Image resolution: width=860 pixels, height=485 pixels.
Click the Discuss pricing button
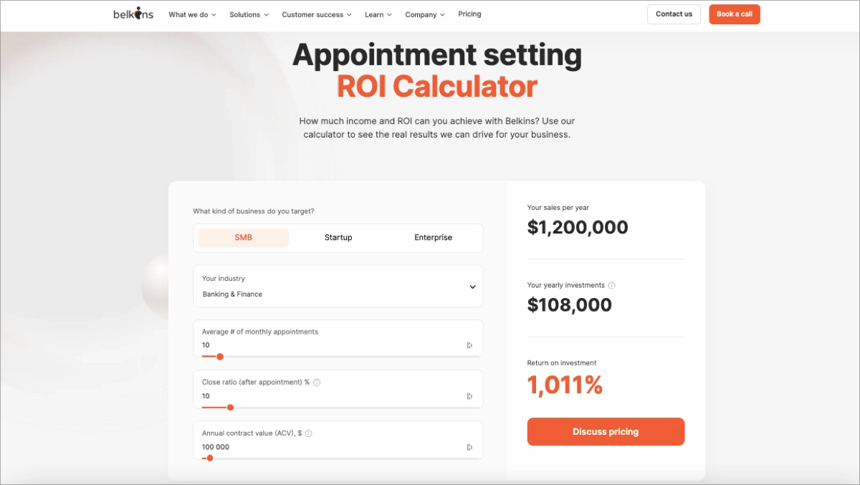point(606,431)
